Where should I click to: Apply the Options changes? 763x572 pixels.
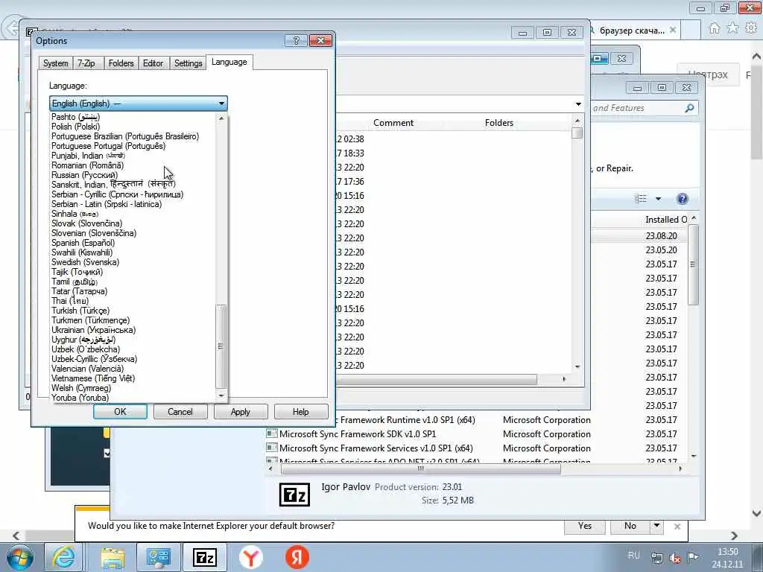pos(241,412)
